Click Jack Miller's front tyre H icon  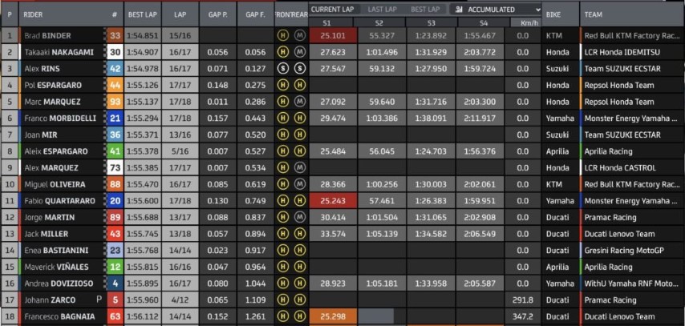click(283, 234)
